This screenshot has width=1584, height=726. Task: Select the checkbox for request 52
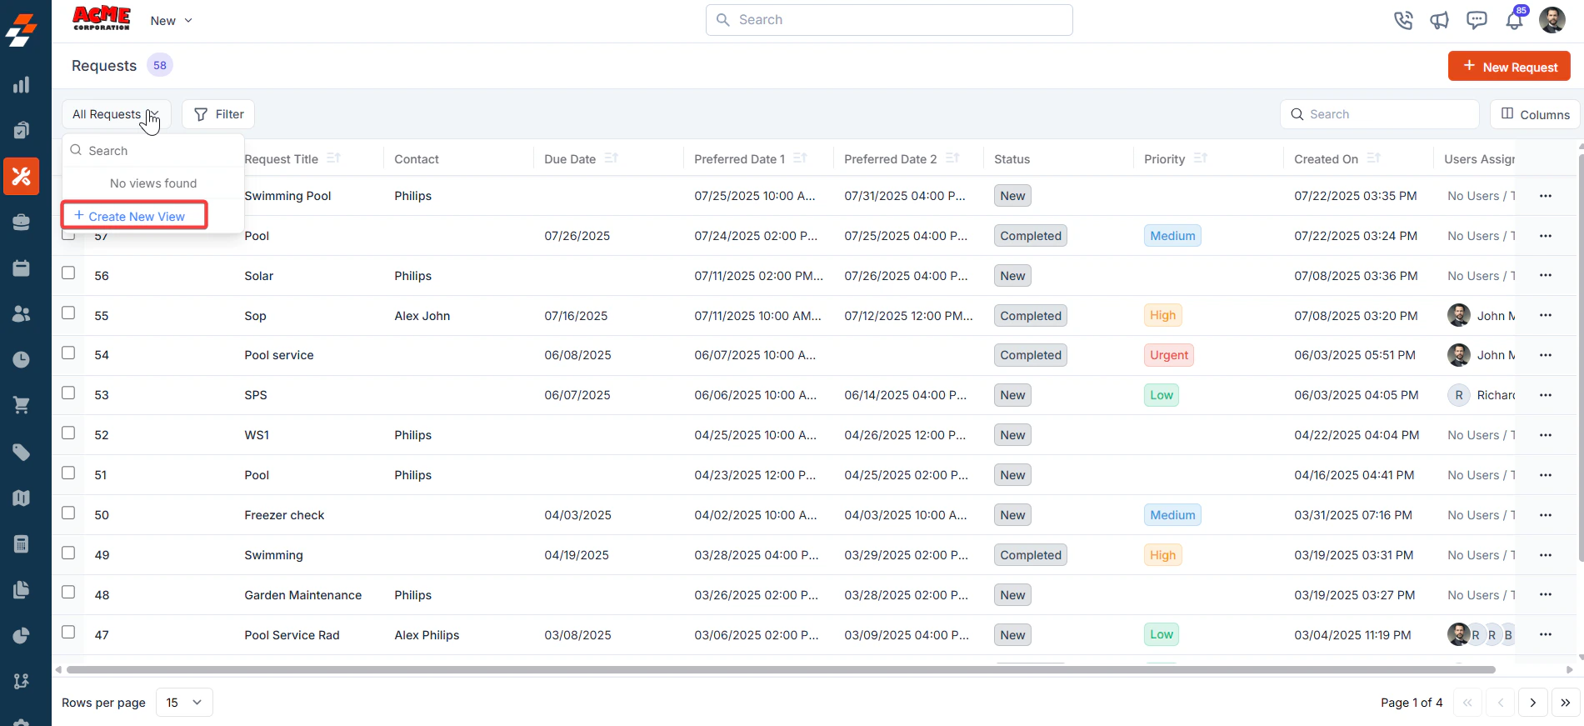pyautogui.click(x=68, y=433)
